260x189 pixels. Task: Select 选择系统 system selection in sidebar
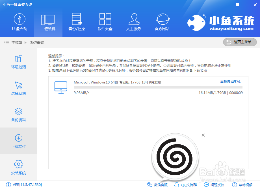point(18,88)
